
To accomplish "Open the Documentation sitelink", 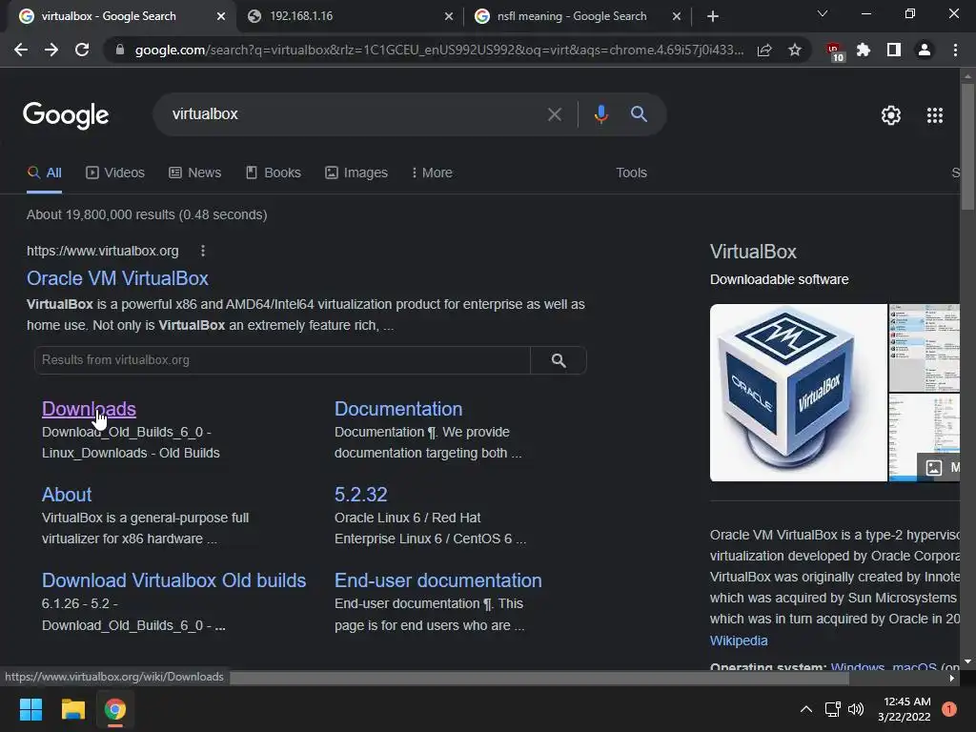I will pos(398,409).
